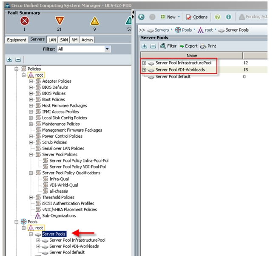Click the Filter button in Server Pools

point(168,46)
